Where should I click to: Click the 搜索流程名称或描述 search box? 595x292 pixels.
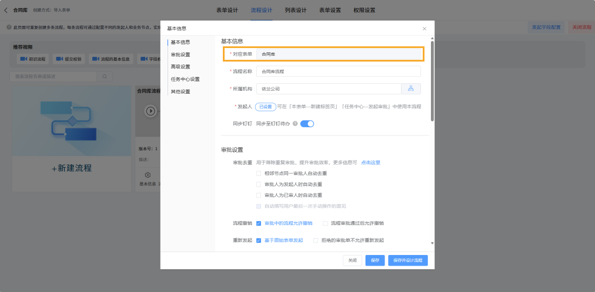(x=53, y=76)
